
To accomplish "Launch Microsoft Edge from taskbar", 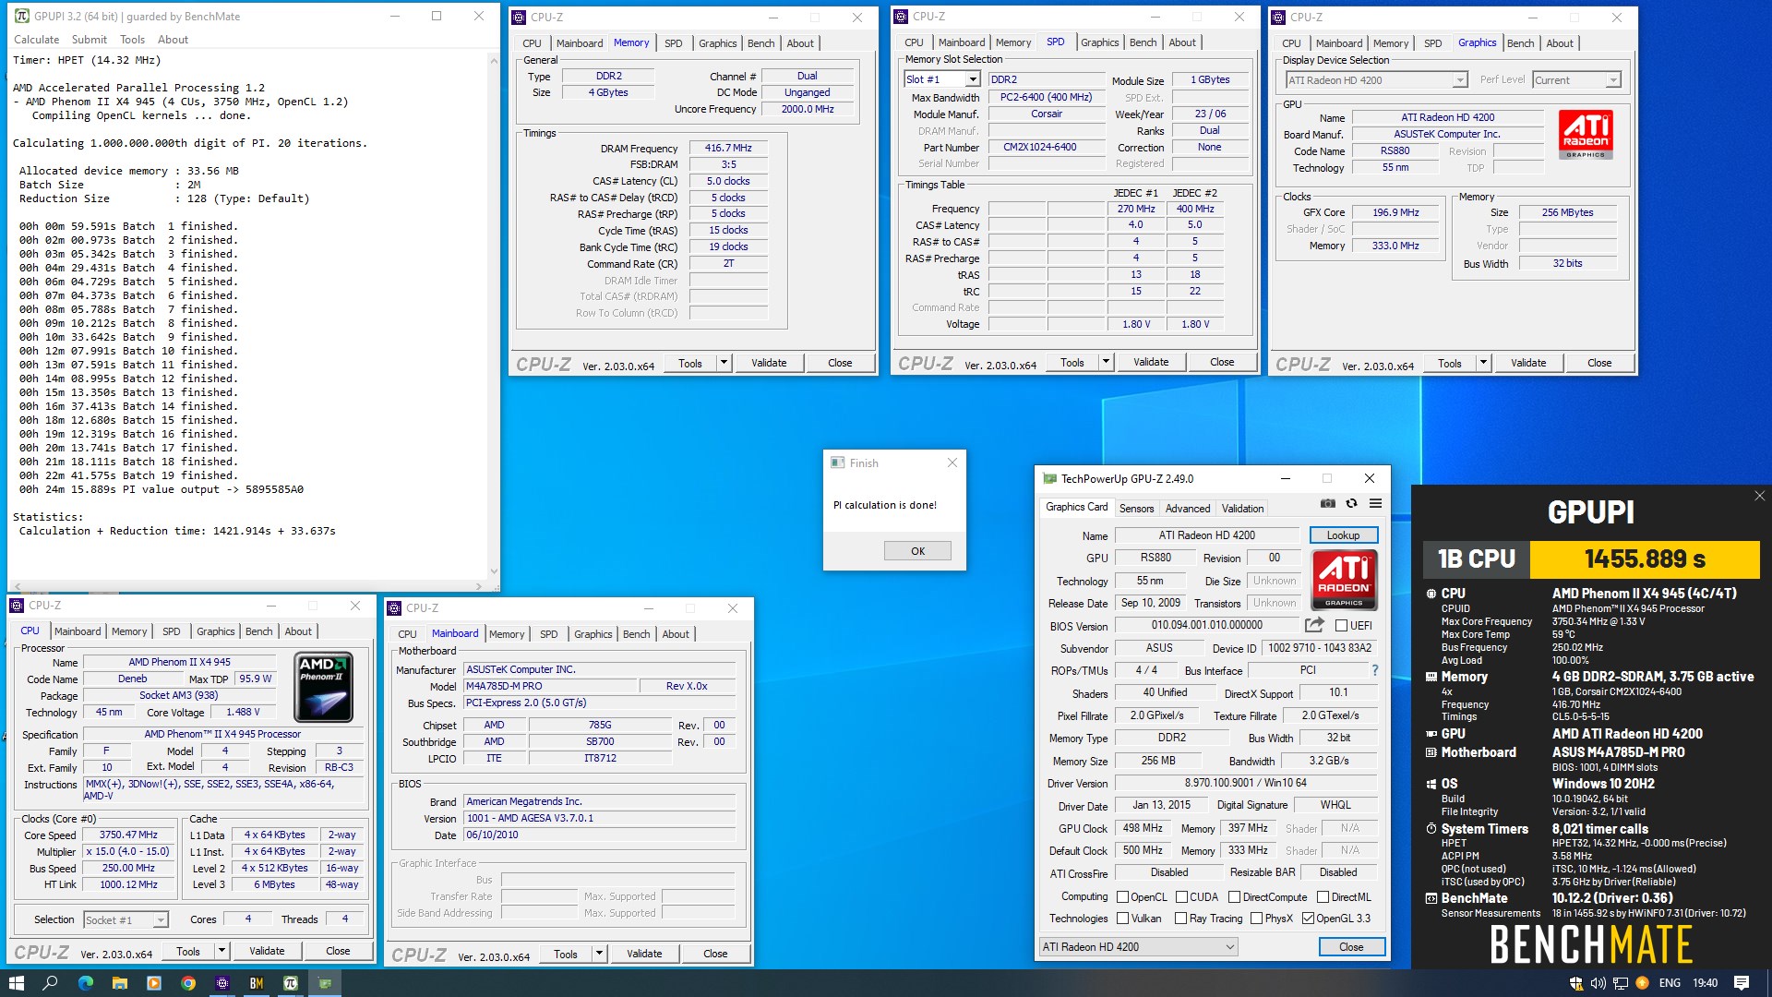I will pyautogui.click(x=85, y=983).
